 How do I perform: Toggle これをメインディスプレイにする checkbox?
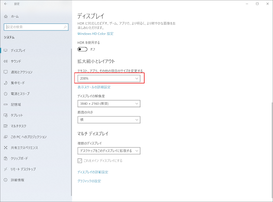click(x=80, y=161)
